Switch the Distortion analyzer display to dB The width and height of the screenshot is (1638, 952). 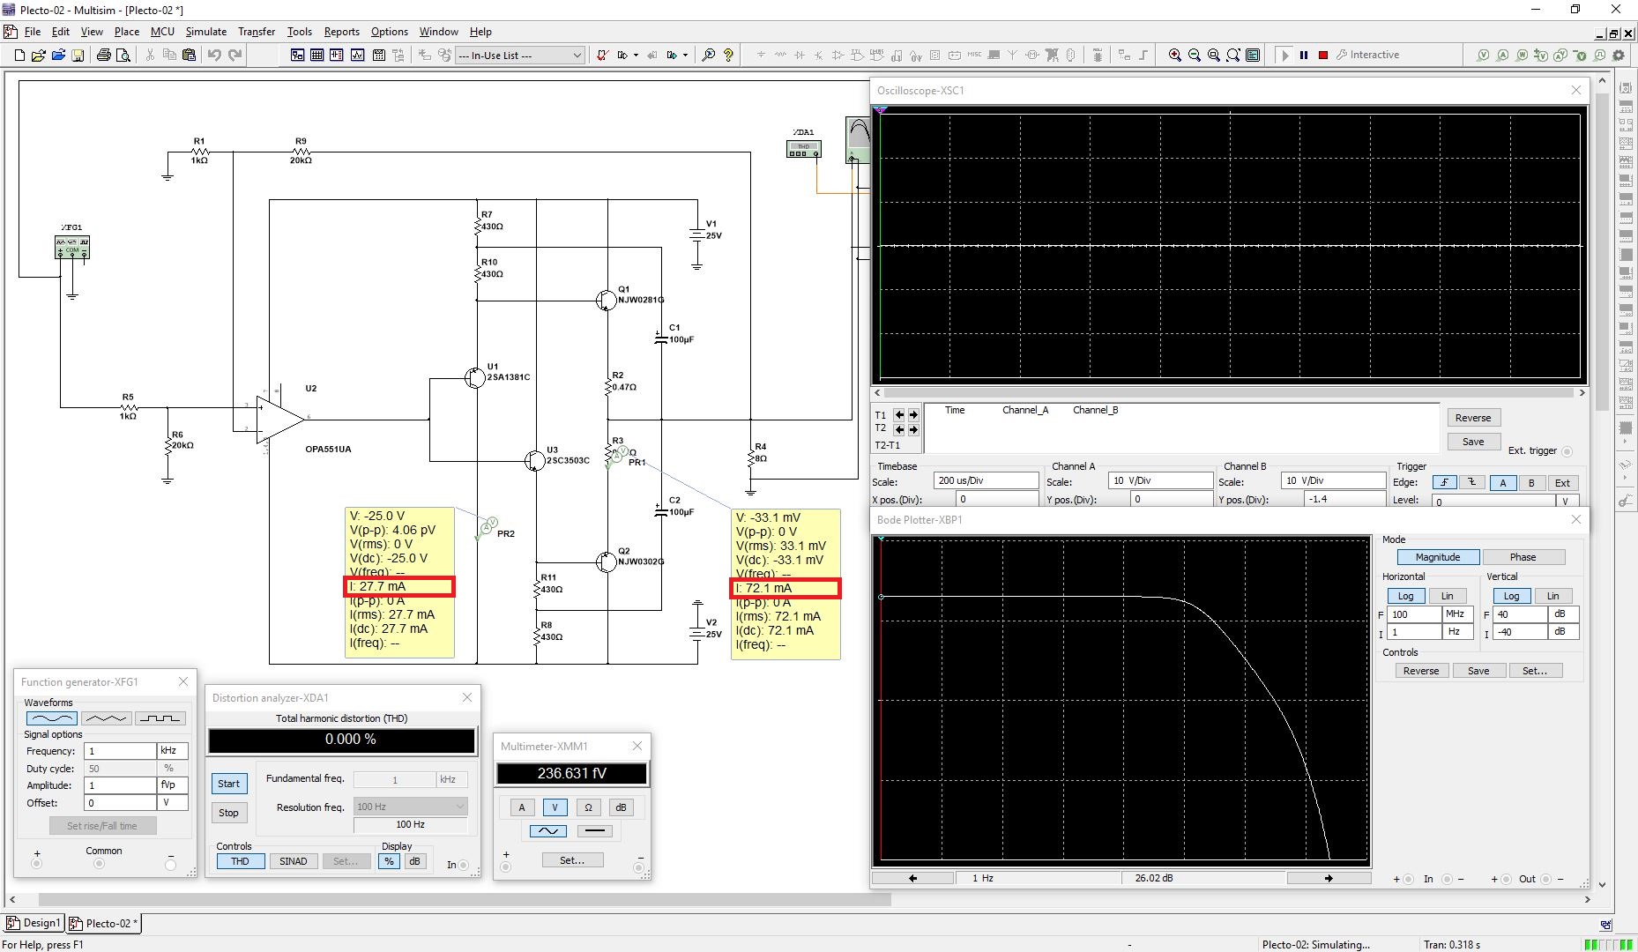414,861
